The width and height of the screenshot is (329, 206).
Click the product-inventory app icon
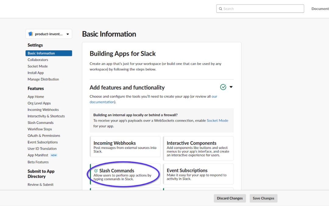[30, 34]
